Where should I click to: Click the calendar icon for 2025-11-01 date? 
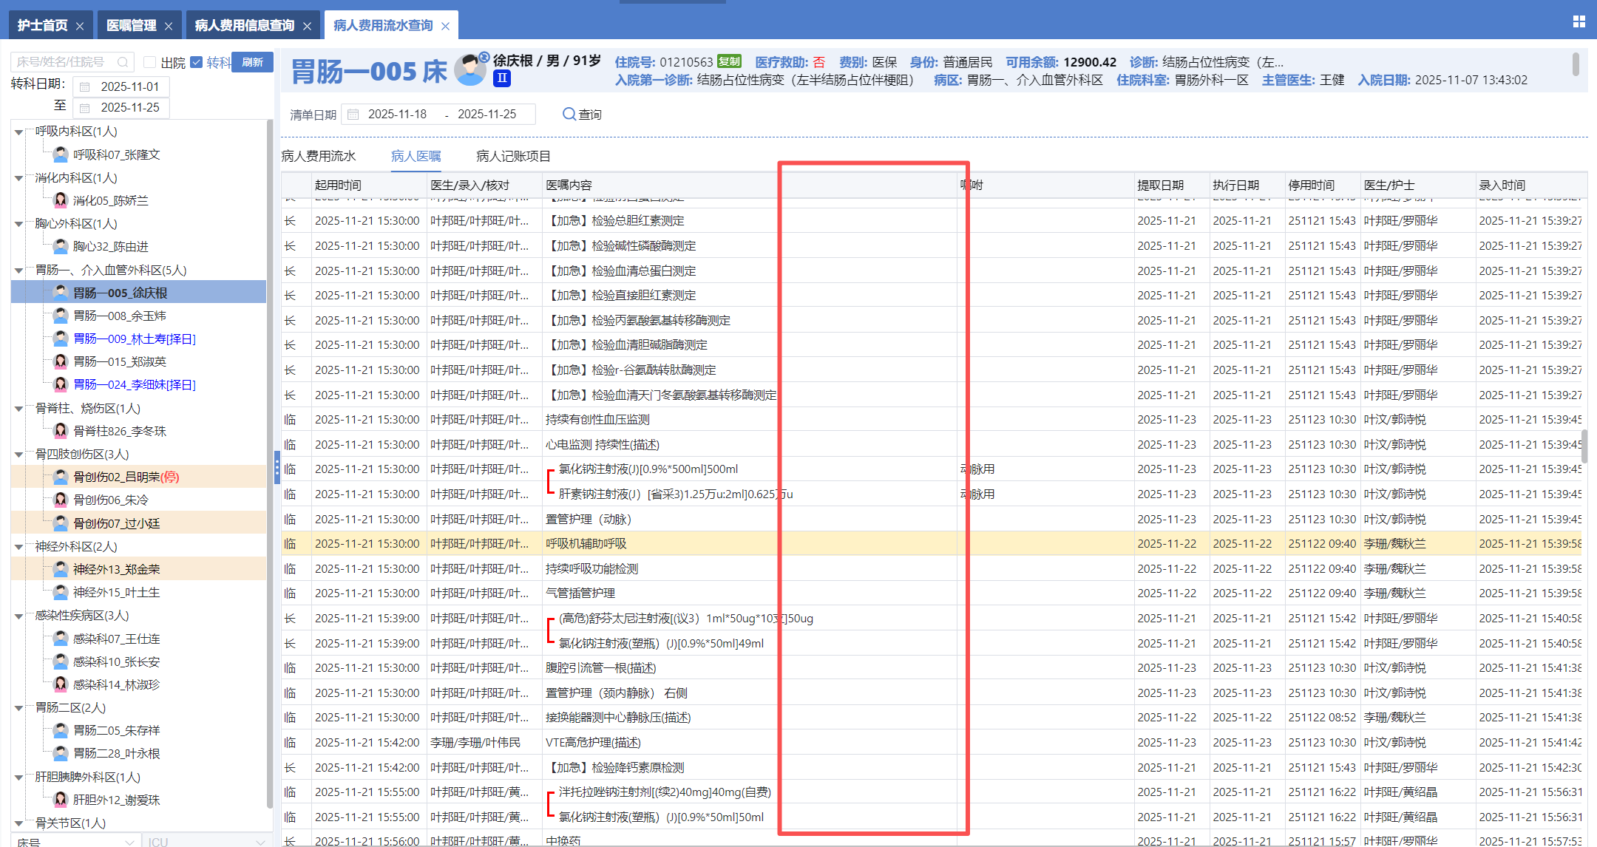85,87
